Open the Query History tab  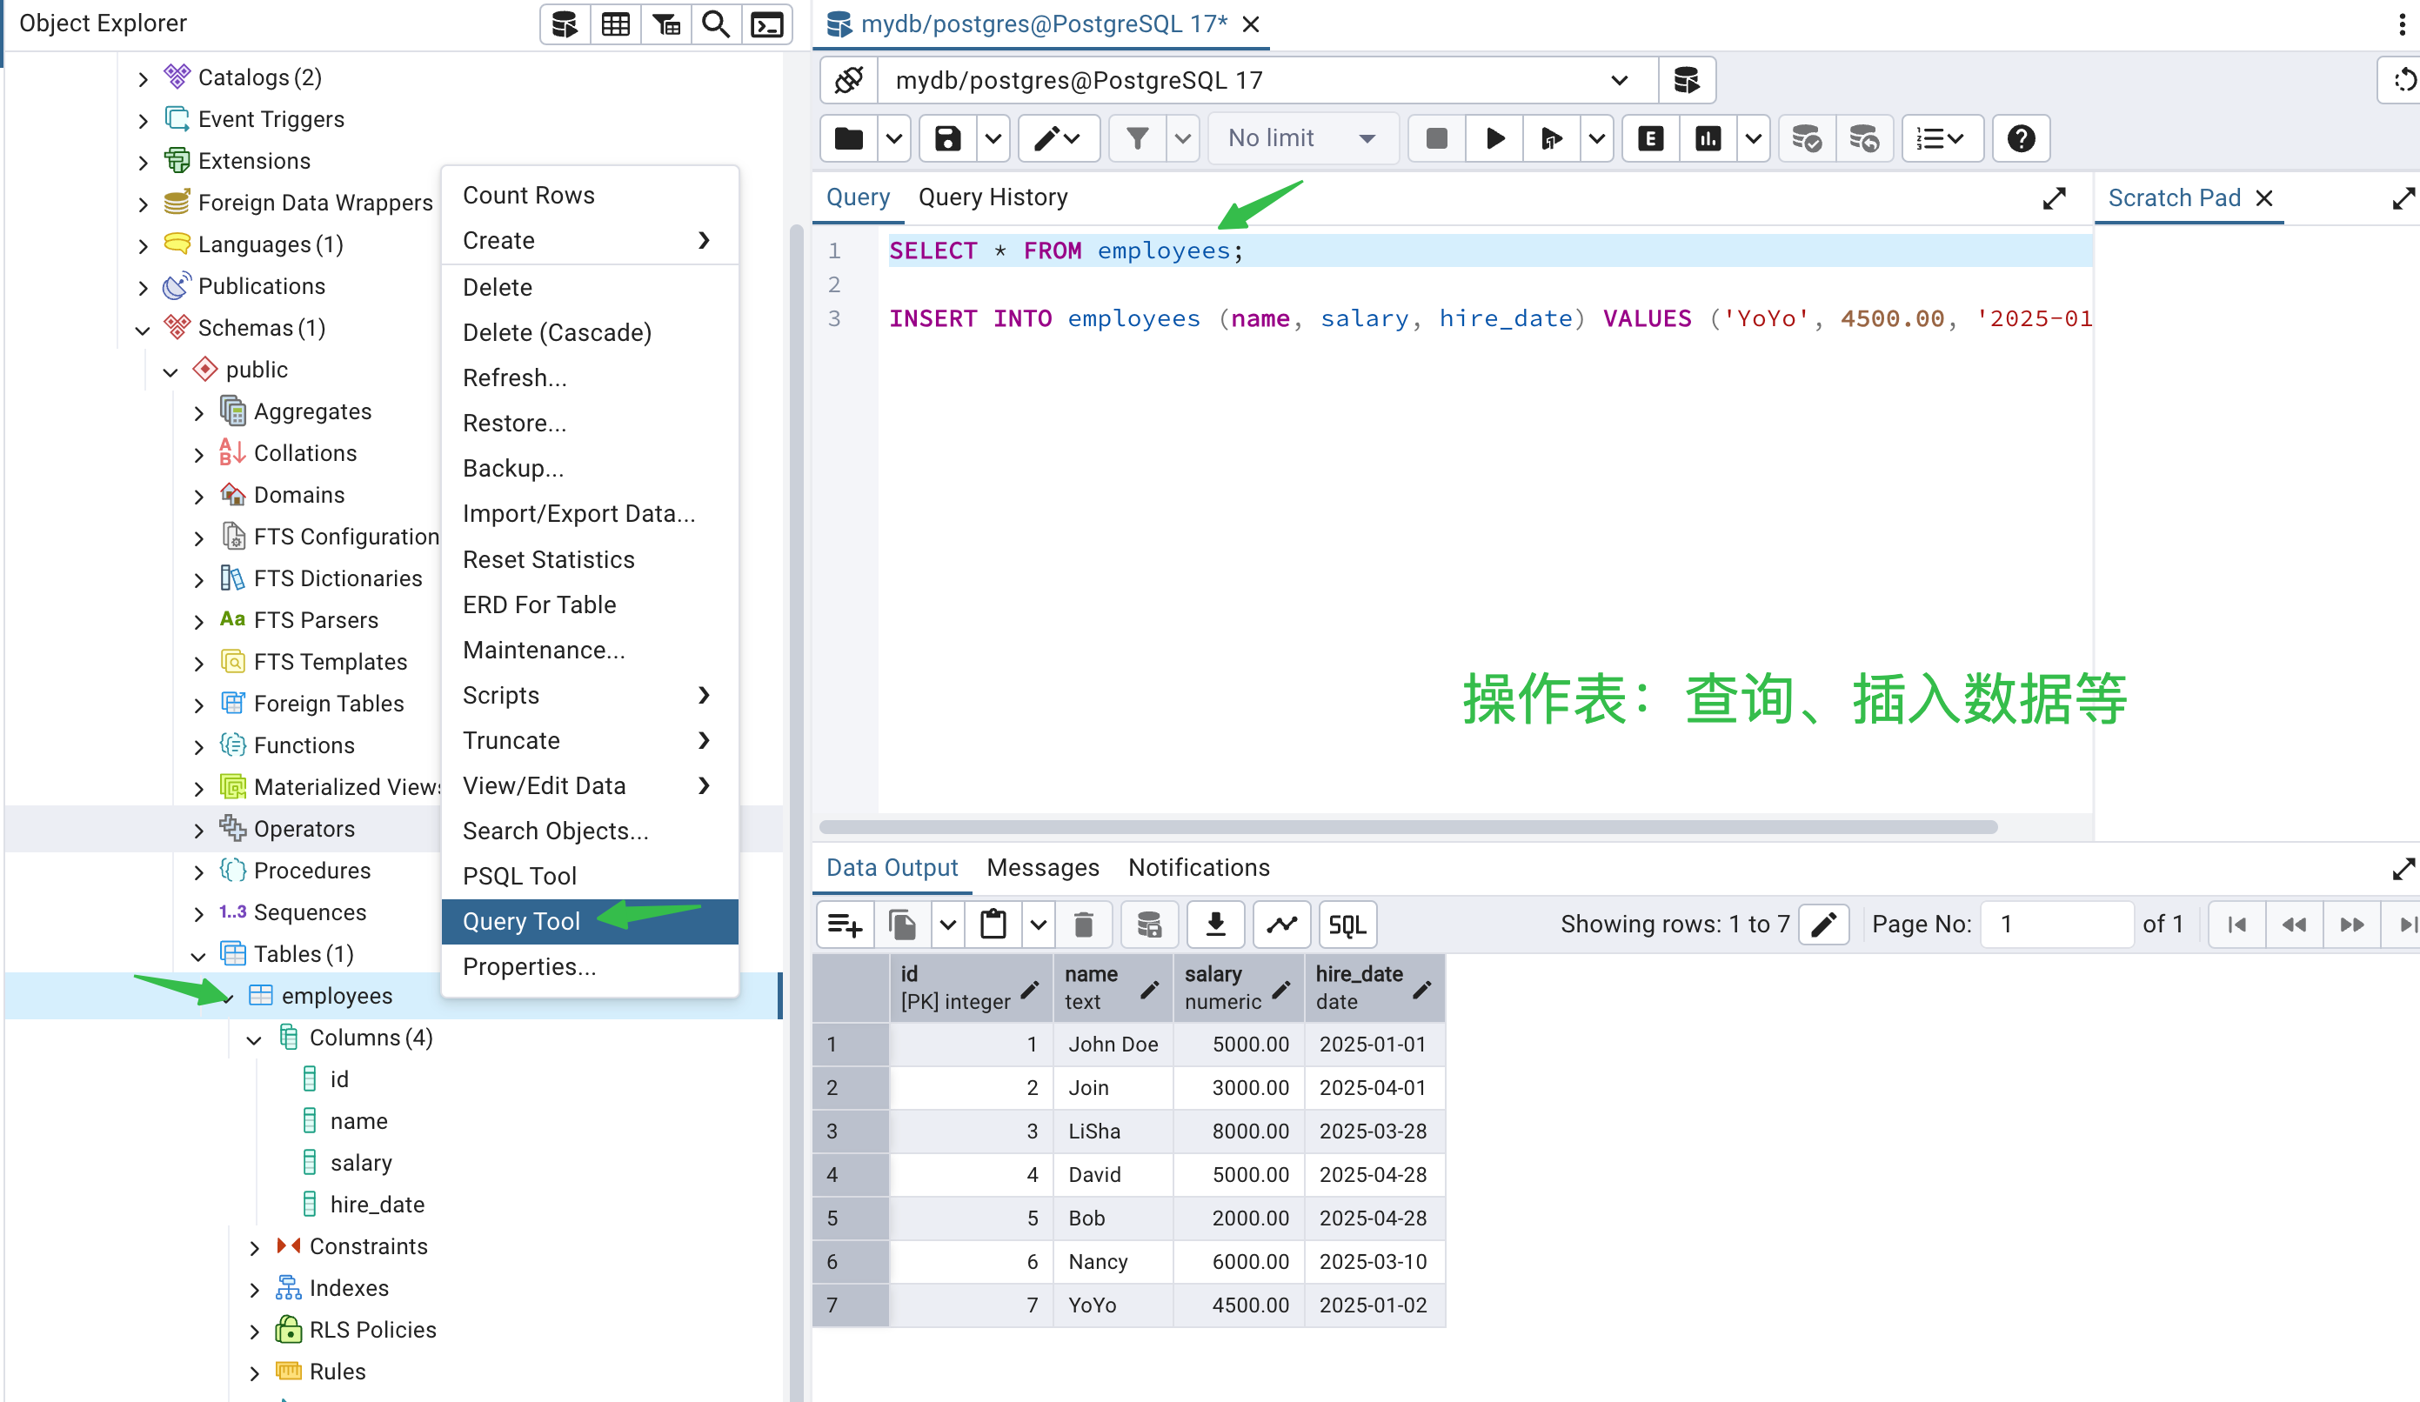[992, 197]
